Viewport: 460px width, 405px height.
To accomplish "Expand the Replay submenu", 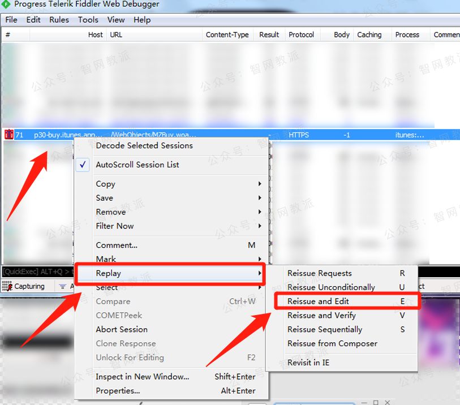I will click(260, 273).
